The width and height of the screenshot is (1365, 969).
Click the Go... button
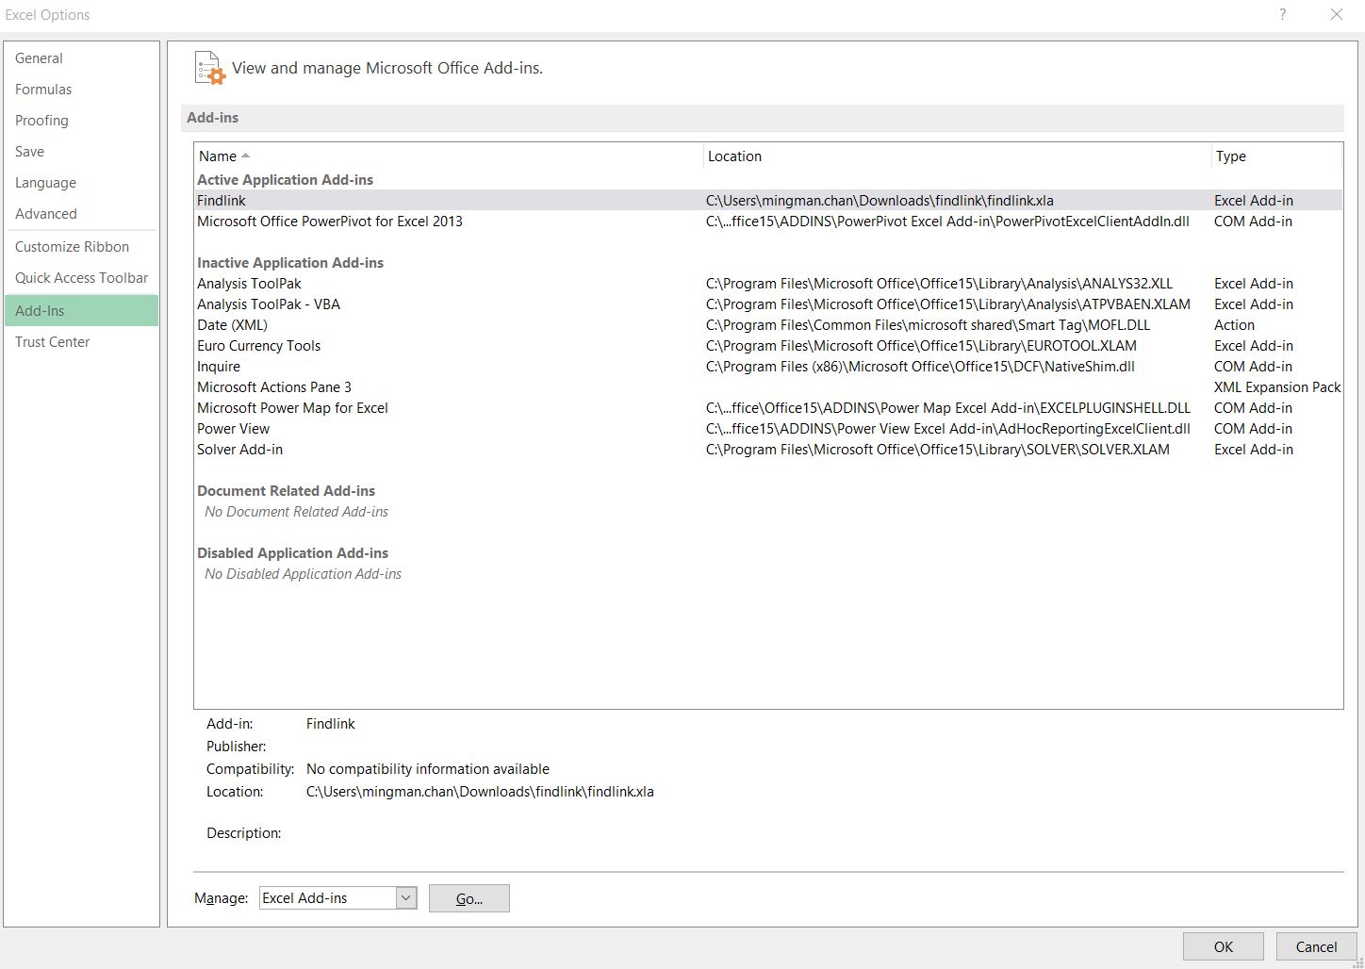469,898
